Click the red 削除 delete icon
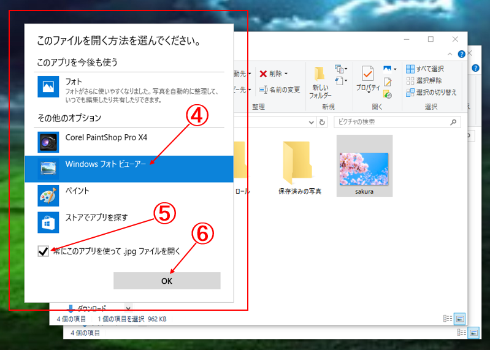490x350 pixels. (263, 74)
